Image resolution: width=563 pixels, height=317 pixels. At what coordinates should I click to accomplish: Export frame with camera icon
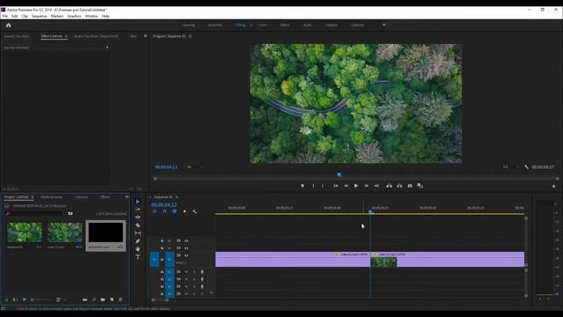point(410,186)
